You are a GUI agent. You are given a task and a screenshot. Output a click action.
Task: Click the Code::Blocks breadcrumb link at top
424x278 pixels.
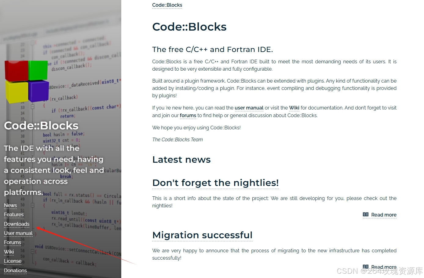(167, 5)
